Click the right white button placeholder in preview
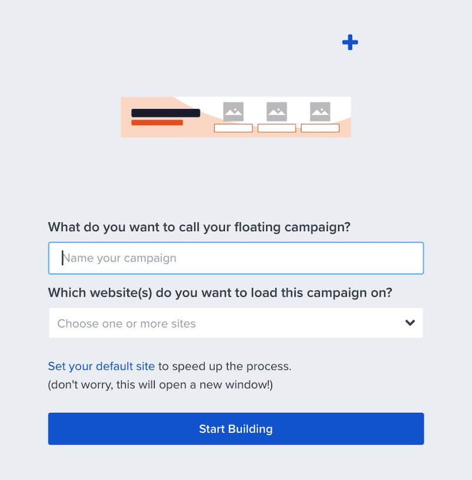 click(320, 128)
